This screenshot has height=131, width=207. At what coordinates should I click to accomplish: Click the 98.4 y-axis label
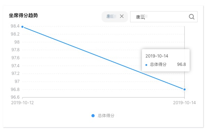(x=15, y=26)
